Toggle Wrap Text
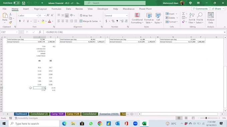Viewport: 227px width, 127px height. click(86, 16)
